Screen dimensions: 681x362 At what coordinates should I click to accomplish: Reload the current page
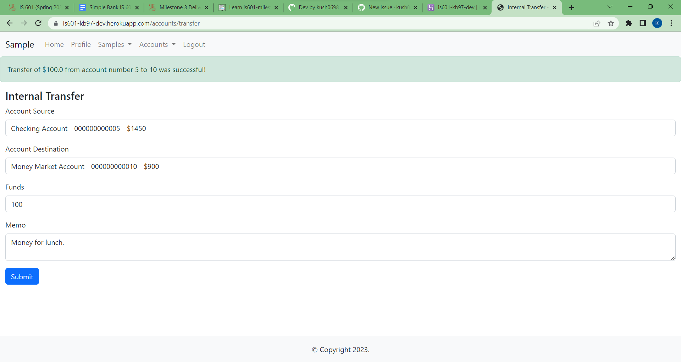[x=38, y=23]
